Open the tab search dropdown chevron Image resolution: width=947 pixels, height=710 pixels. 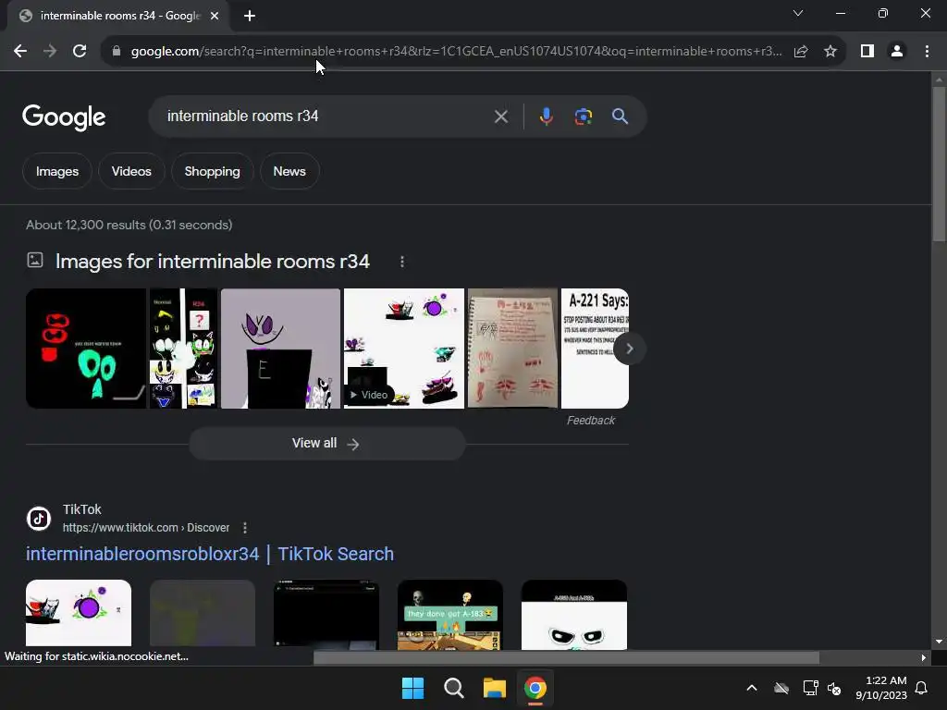pos(798,13)
